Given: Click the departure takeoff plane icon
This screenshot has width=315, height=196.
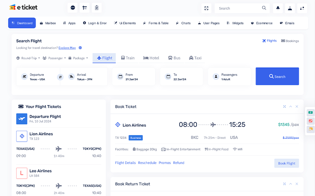Looking at the screenshot, I should click(x=24, y=76).
